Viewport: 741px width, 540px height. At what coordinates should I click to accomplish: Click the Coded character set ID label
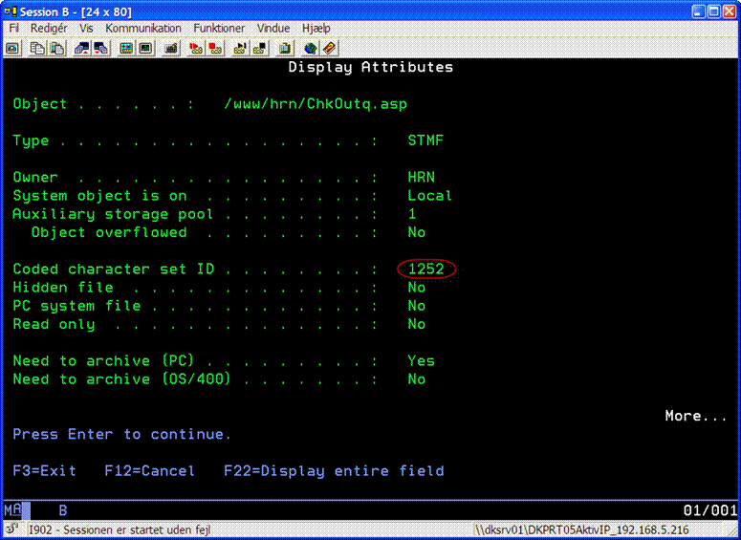tap(114, 269)
